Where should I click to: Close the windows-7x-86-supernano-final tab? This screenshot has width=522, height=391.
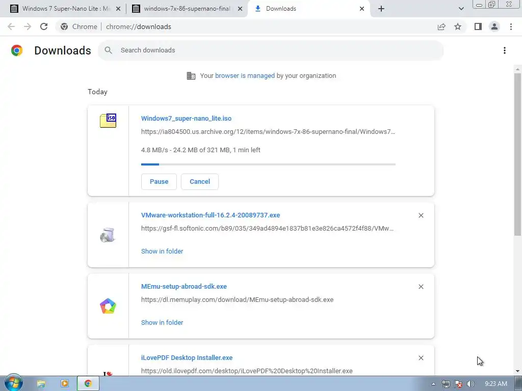[240, 9]
